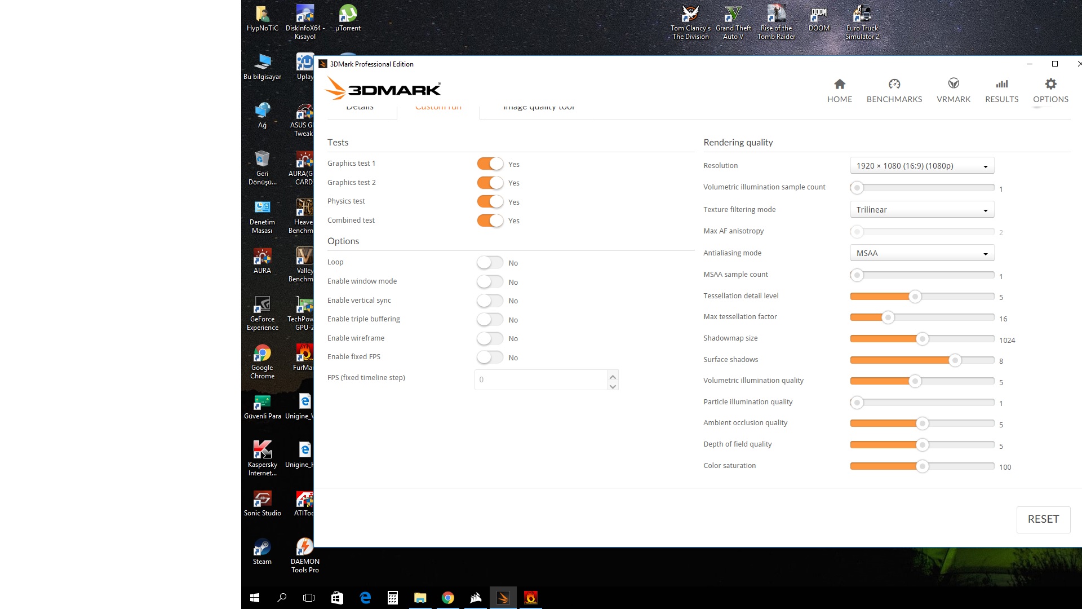Click the FPS fixed timeline step field
The image size is (1082, 609).
tap(541, 379)
